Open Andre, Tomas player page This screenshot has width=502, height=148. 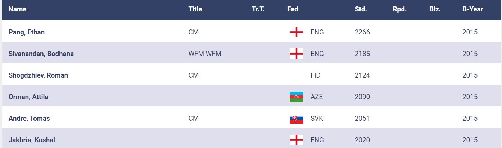tap(29, 119)
